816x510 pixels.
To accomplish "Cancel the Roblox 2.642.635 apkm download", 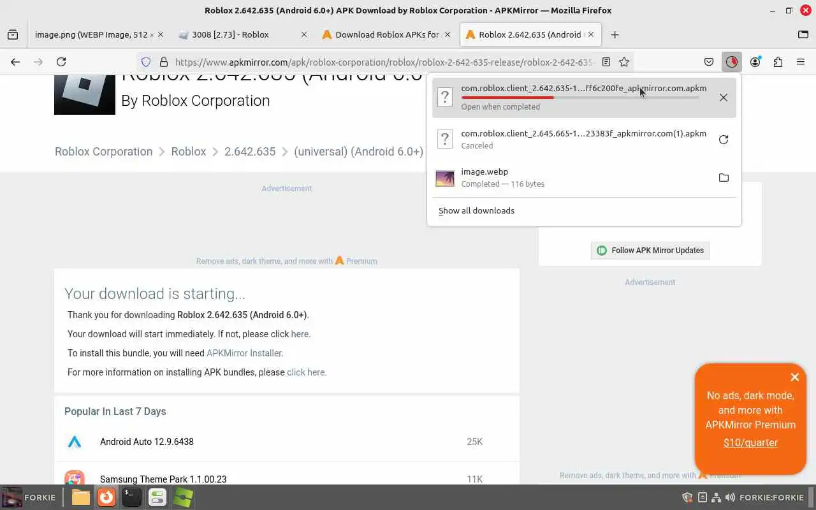I will tap(724, 98).
